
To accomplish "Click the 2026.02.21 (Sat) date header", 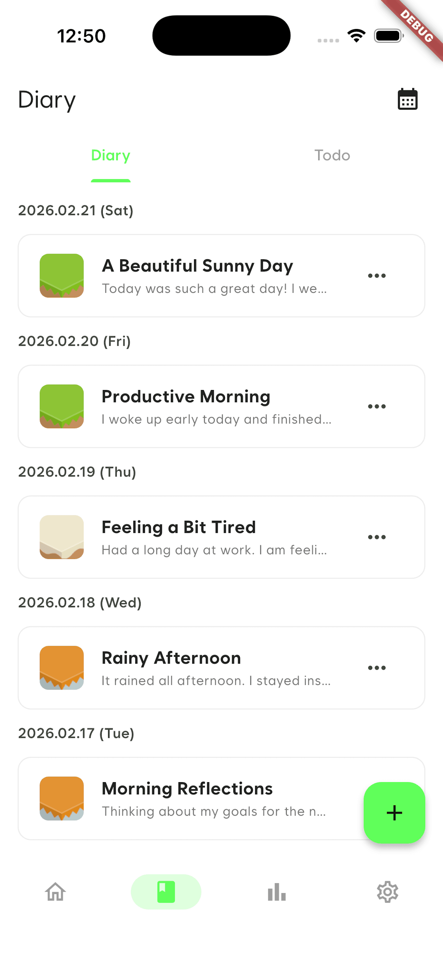I will tap(76, 211).
